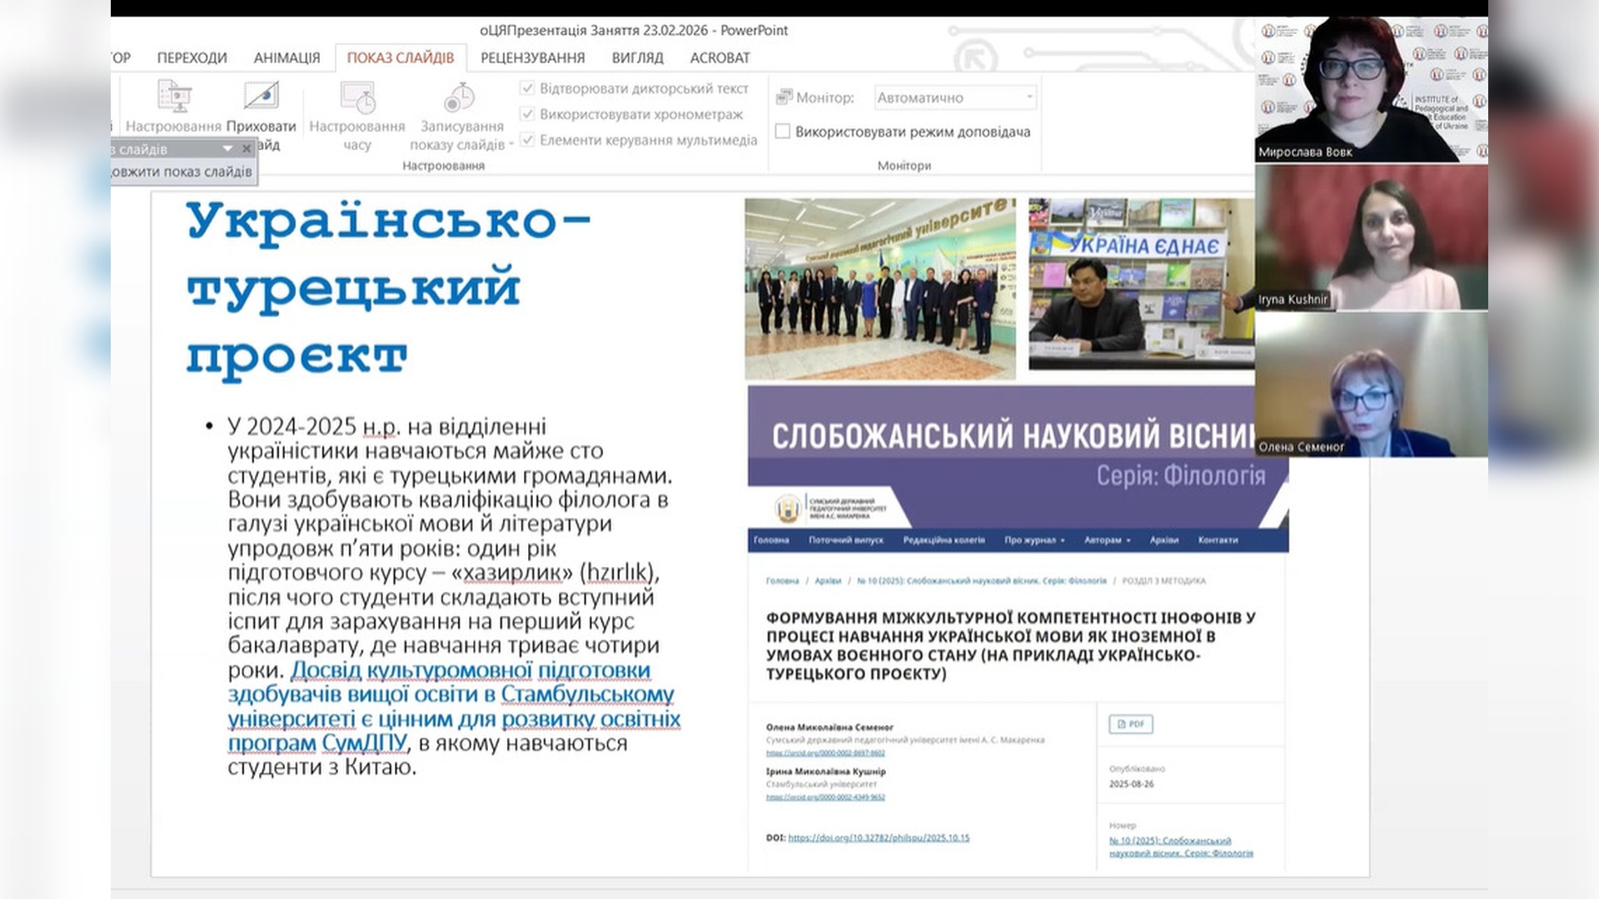Click the rehearse timings (Настроювання часу) icon

click(x=357, y=97)
